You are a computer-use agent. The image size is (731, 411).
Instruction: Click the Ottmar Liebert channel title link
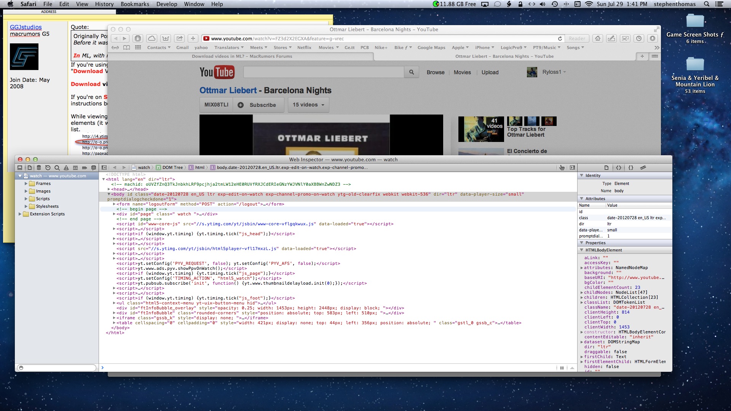coord(228,90)
